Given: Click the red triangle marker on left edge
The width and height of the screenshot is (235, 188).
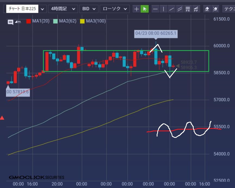Looking at the screenshot, I should (2, 118).
